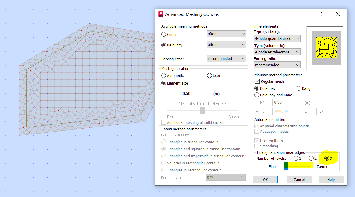This screenshot has width=355, height=197.
Task: Select the Kang method option
Action: pos(299,88)
